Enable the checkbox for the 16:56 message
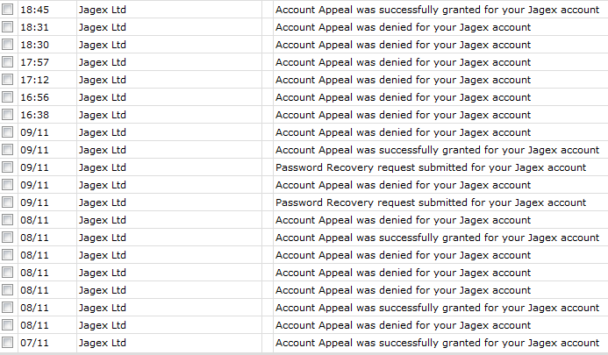 click(x=8, y=97)
